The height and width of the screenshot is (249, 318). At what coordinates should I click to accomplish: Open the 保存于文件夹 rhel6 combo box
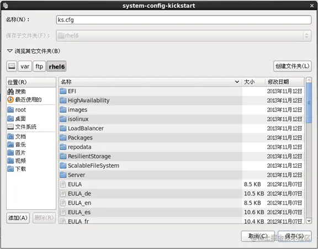pyautogui.click(x=183, y=36)
